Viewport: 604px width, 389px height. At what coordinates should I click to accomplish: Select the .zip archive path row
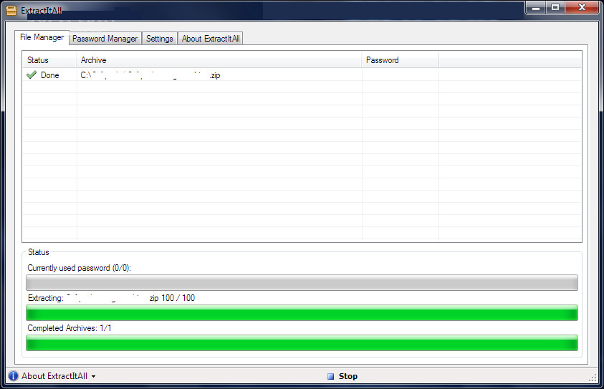pos(302,75)
